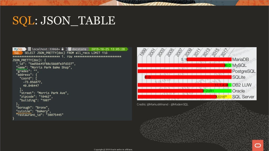Click the Credits @MarkusWinand text

pyautogui.click(x=162, y=104)
